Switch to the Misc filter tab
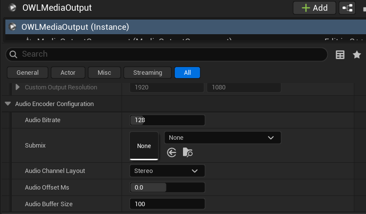Image resolution: width=366 pixels, height=214 pixels. pyautogui.click(x=104, y=73)
